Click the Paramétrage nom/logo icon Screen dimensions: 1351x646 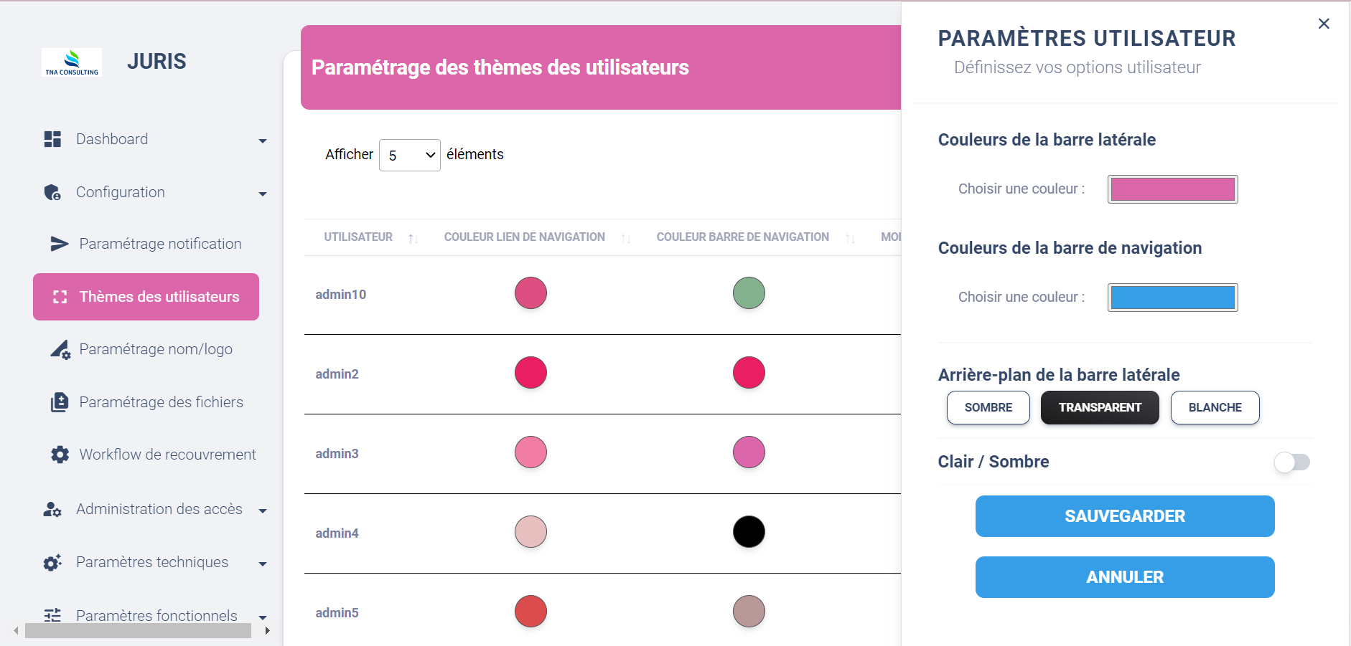click(60, 349)
